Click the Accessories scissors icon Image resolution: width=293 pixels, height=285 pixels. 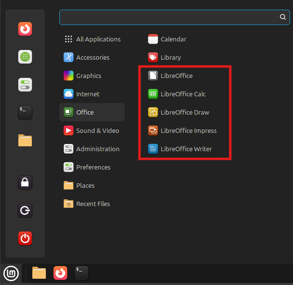pos(69,57)
